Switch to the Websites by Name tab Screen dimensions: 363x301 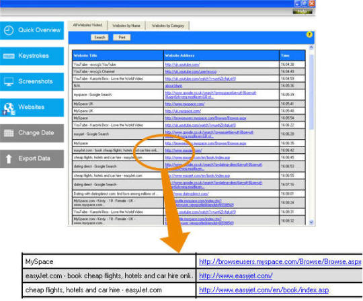(126, 26)
